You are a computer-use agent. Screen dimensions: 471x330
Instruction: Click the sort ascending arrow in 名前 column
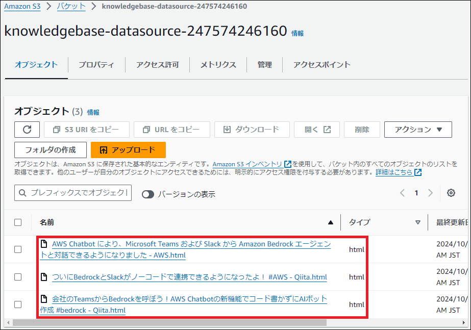point(331,222)
